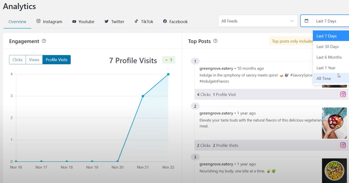
Task: Choose Last 1 Year option
Action: pos(326,68)
